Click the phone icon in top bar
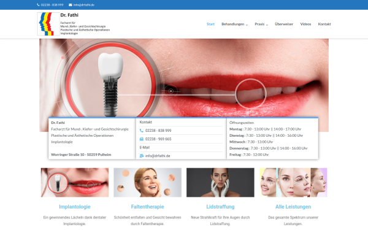 tap(38, 5)
